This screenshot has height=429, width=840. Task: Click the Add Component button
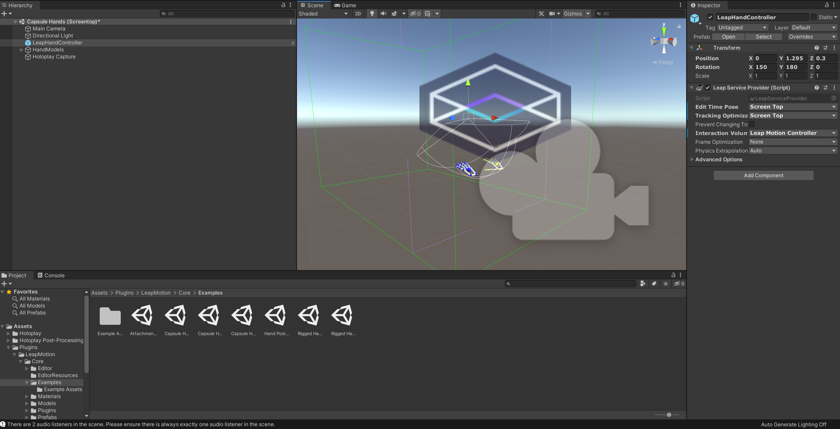point(763,176)
